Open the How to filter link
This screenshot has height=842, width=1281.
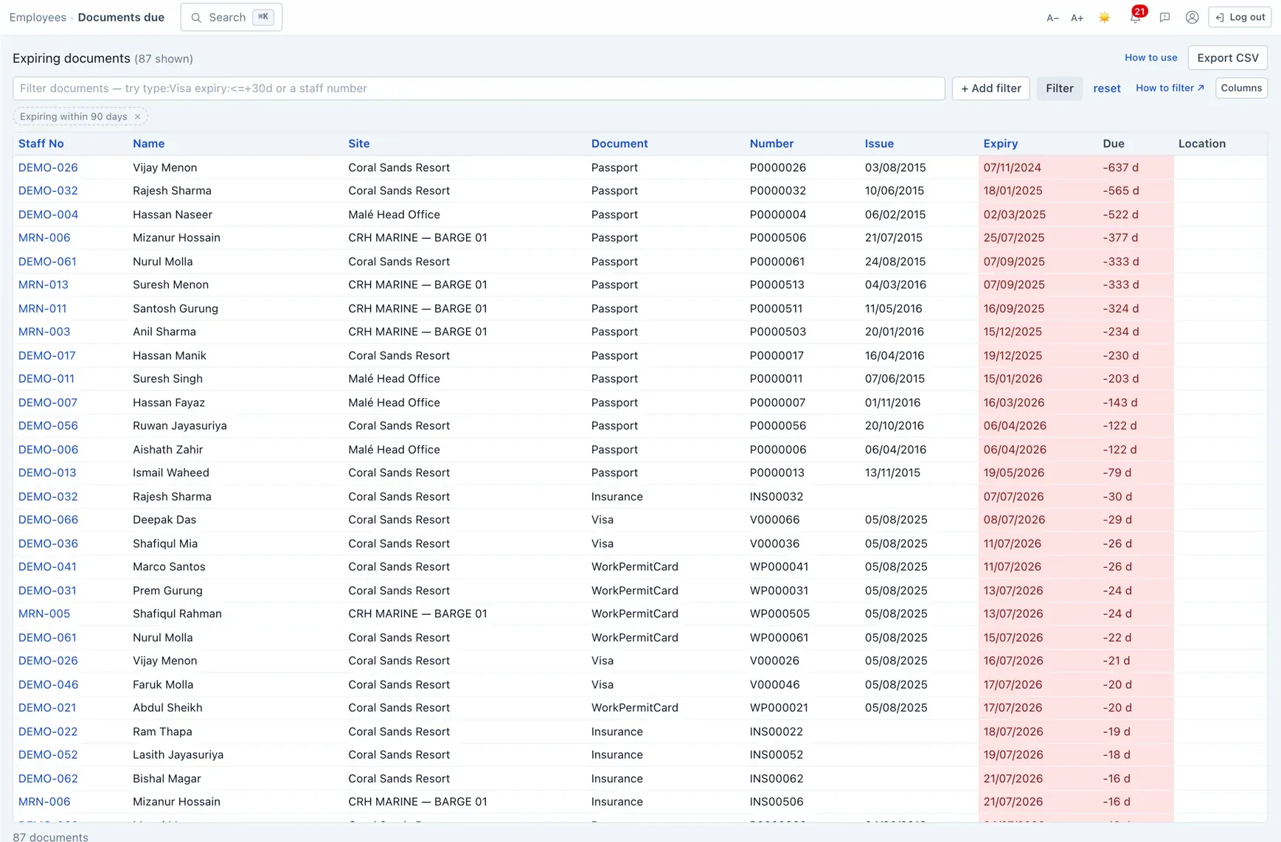pos(1170,88)
